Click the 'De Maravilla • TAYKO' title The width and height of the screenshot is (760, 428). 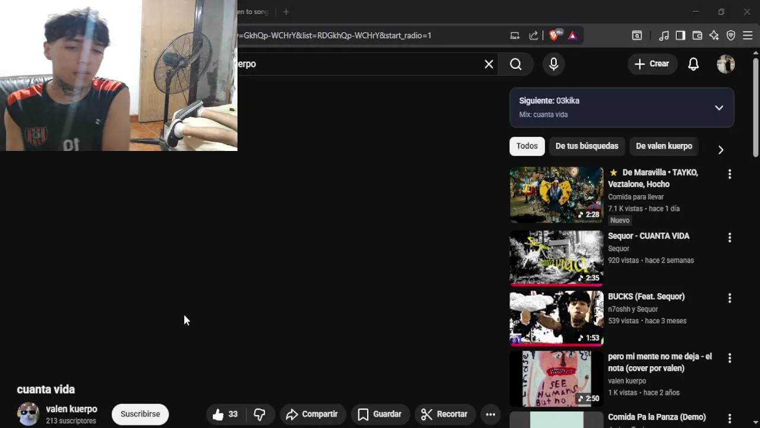point(653,178)
